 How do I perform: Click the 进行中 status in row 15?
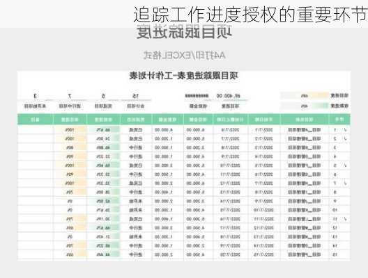[136, 254]
